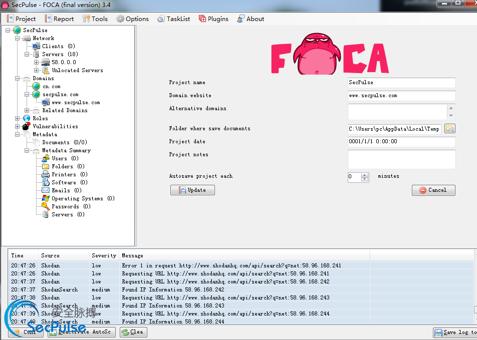Open the TaskList menu
477x340 pixels.
click(x=174, y=19)
